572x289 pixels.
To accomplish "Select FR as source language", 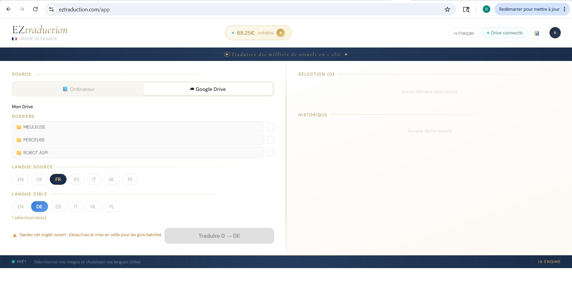I will 58,179.
